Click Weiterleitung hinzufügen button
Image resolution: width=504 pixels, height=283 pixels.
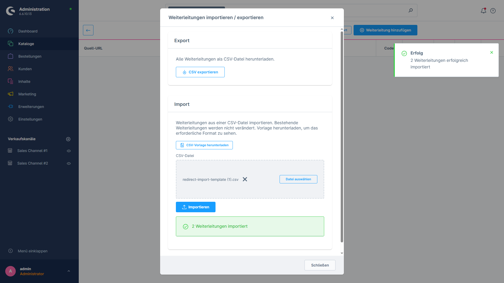coord(385,30)
